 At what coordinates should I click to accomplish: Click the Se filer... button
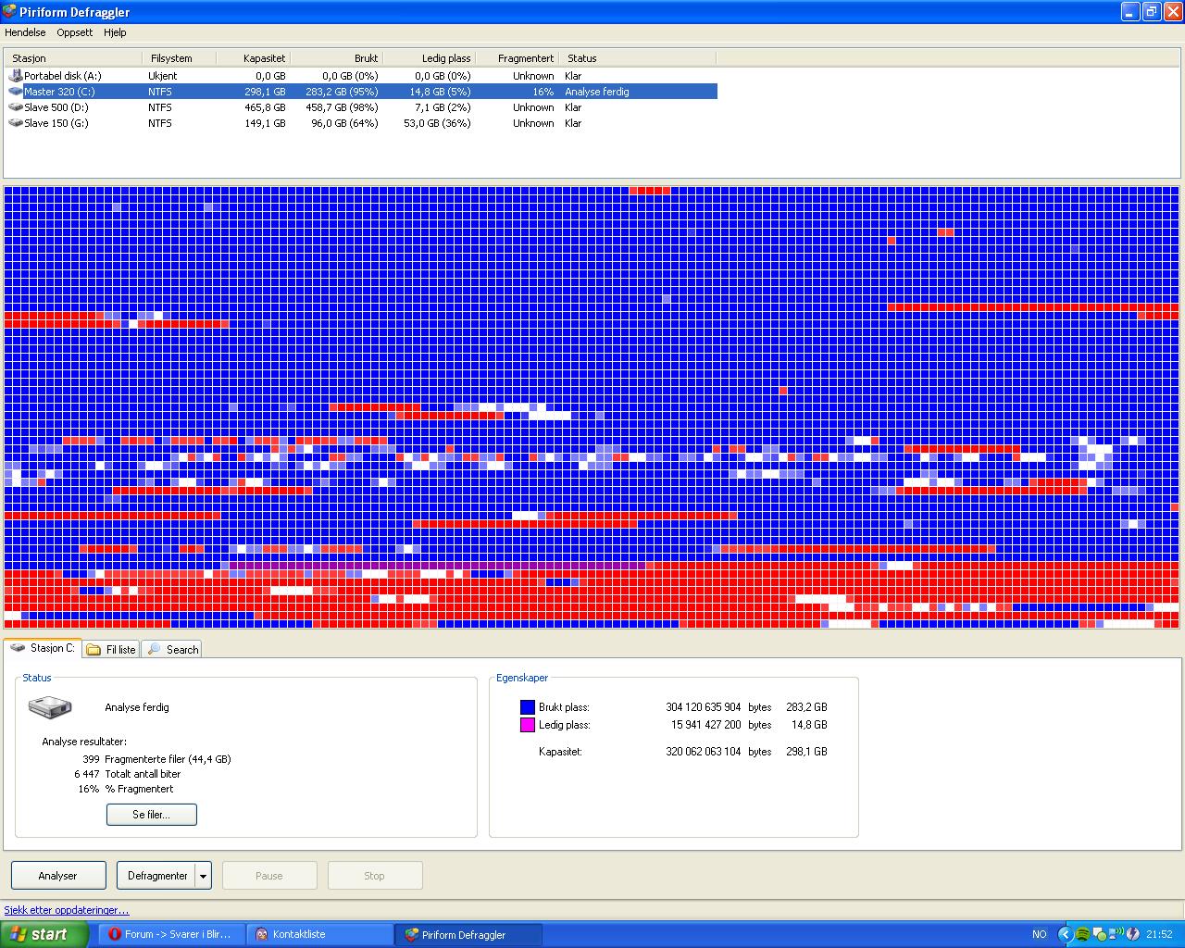[x=152, y=815]
